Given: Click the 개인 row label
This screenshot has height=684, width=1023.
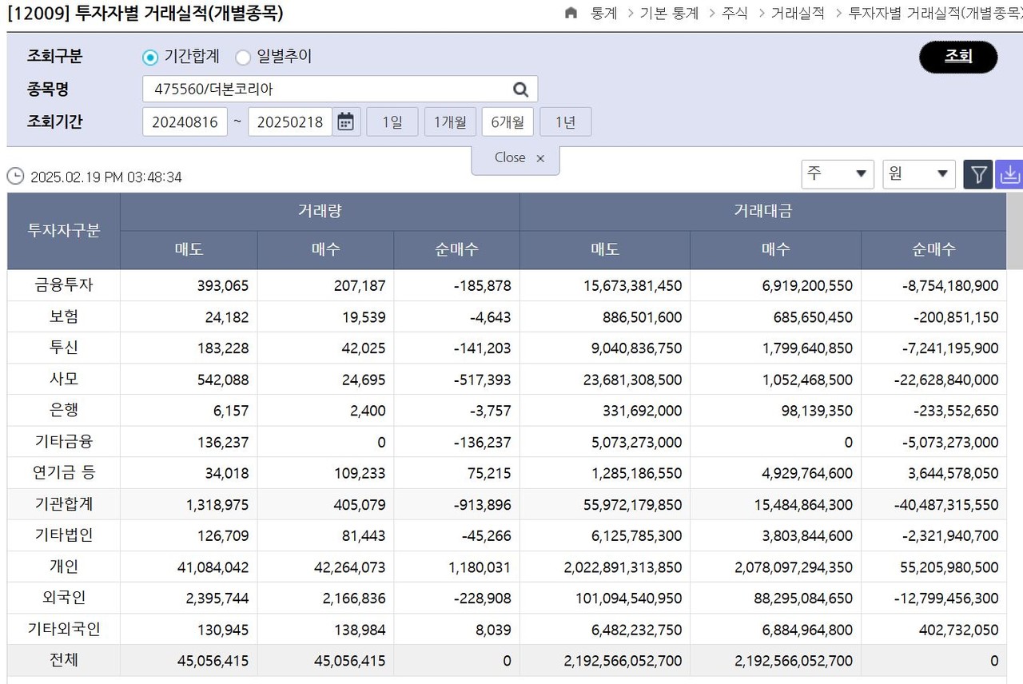Looking at the screenshot, I should [64, 567].
